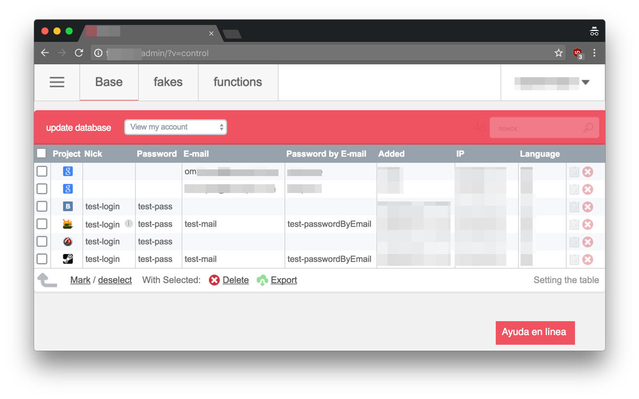
Task: Click the red delete icon in first row
Action: [587, 172]
